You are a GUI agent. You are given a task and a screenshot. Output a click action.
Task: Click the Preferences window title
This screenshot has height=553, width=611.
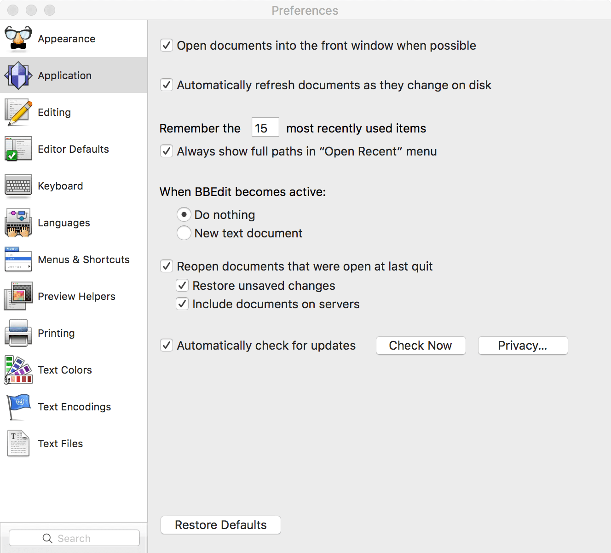click(305, 10)
